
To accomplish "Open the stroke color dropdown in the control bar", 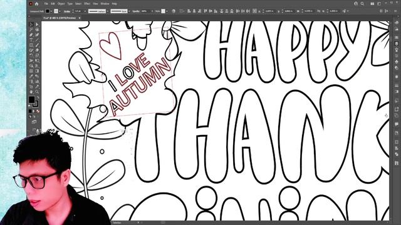I will click(60, 11).
